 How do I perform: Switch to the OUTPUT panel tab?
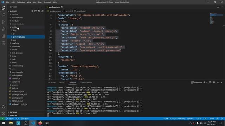pos(62,83)
